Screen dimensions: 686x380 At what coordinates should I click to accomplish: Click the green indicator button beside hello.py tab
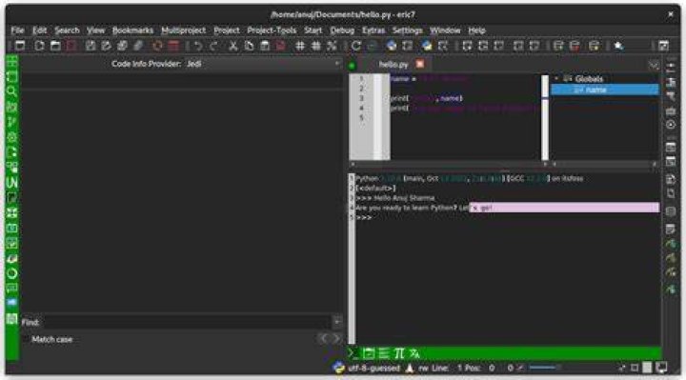[353, 66]
